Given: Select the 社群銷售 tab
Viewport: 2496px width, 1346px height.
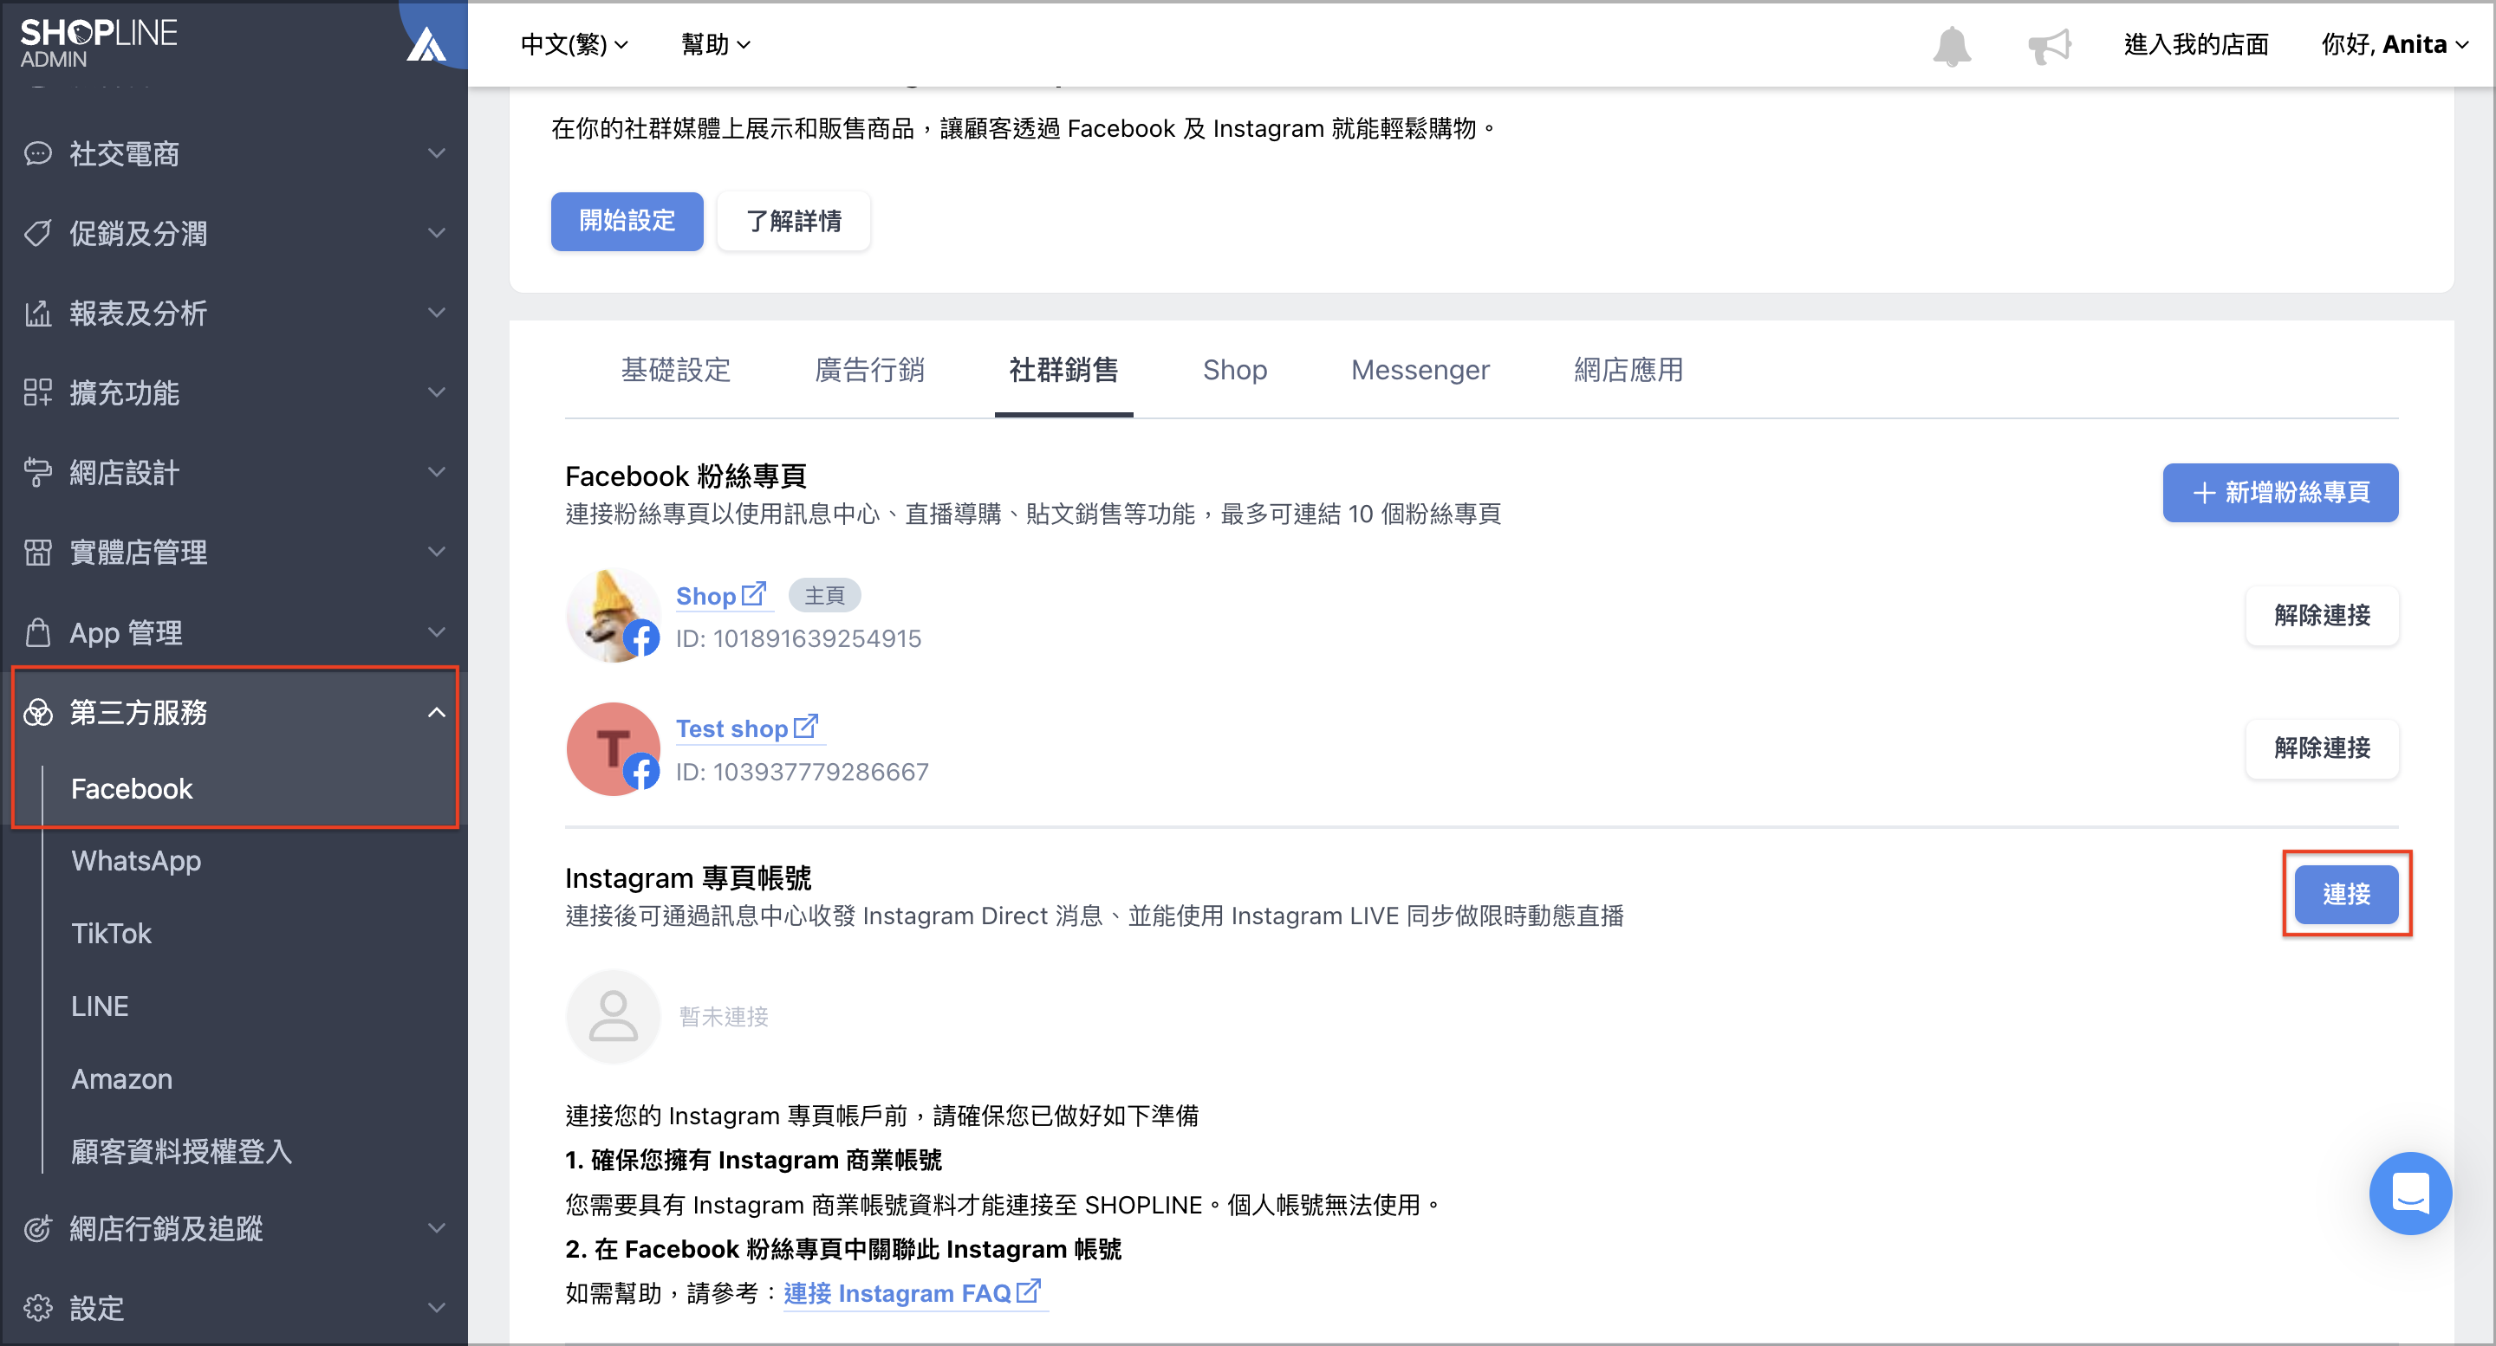Looking at the screenshot, I should click(1064, 370).
